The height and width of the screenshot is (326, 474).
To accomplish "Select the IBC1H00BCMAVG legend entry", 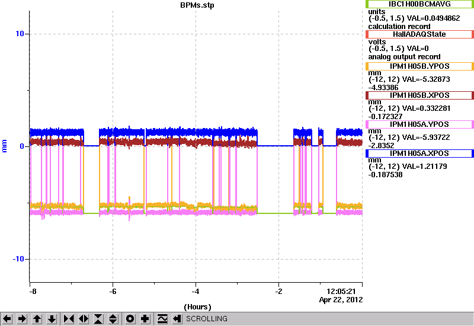I will tap(419, 4).
